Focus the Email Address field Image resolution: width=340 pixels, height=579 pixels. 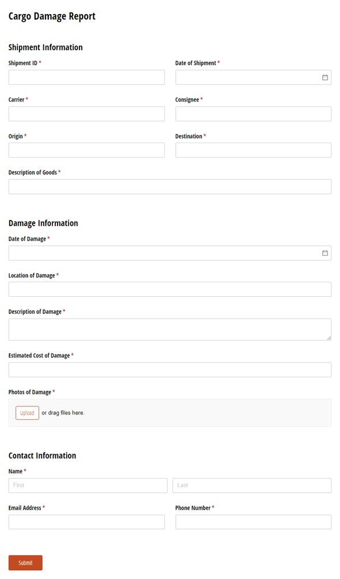point(86,522)
